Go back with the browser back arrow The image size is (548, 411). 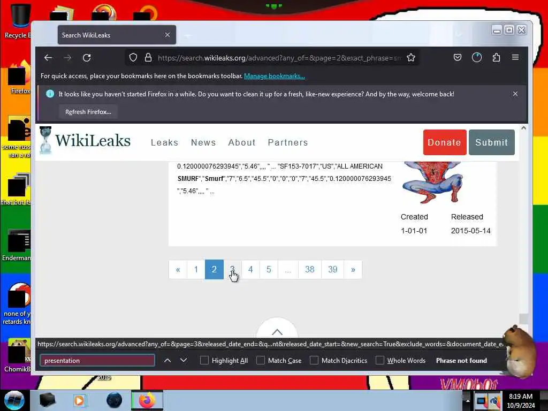tap(48, 58)
